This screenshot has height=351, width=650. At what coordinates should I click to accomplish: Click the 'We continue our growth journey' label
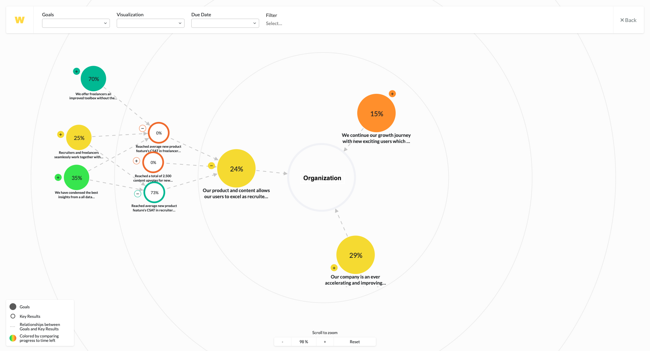click(376, 138)
